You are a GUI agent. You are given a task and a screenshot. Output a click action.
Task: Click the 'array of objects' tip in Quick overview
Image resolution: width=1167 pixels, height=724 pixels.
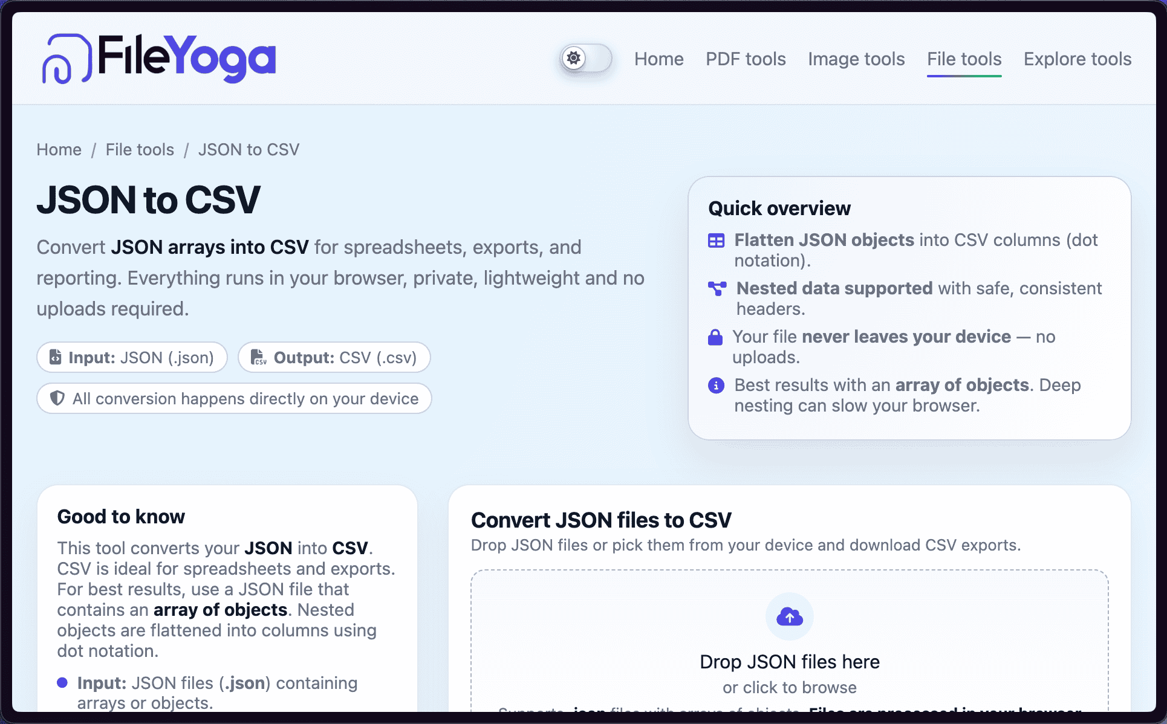pos(907,395)
